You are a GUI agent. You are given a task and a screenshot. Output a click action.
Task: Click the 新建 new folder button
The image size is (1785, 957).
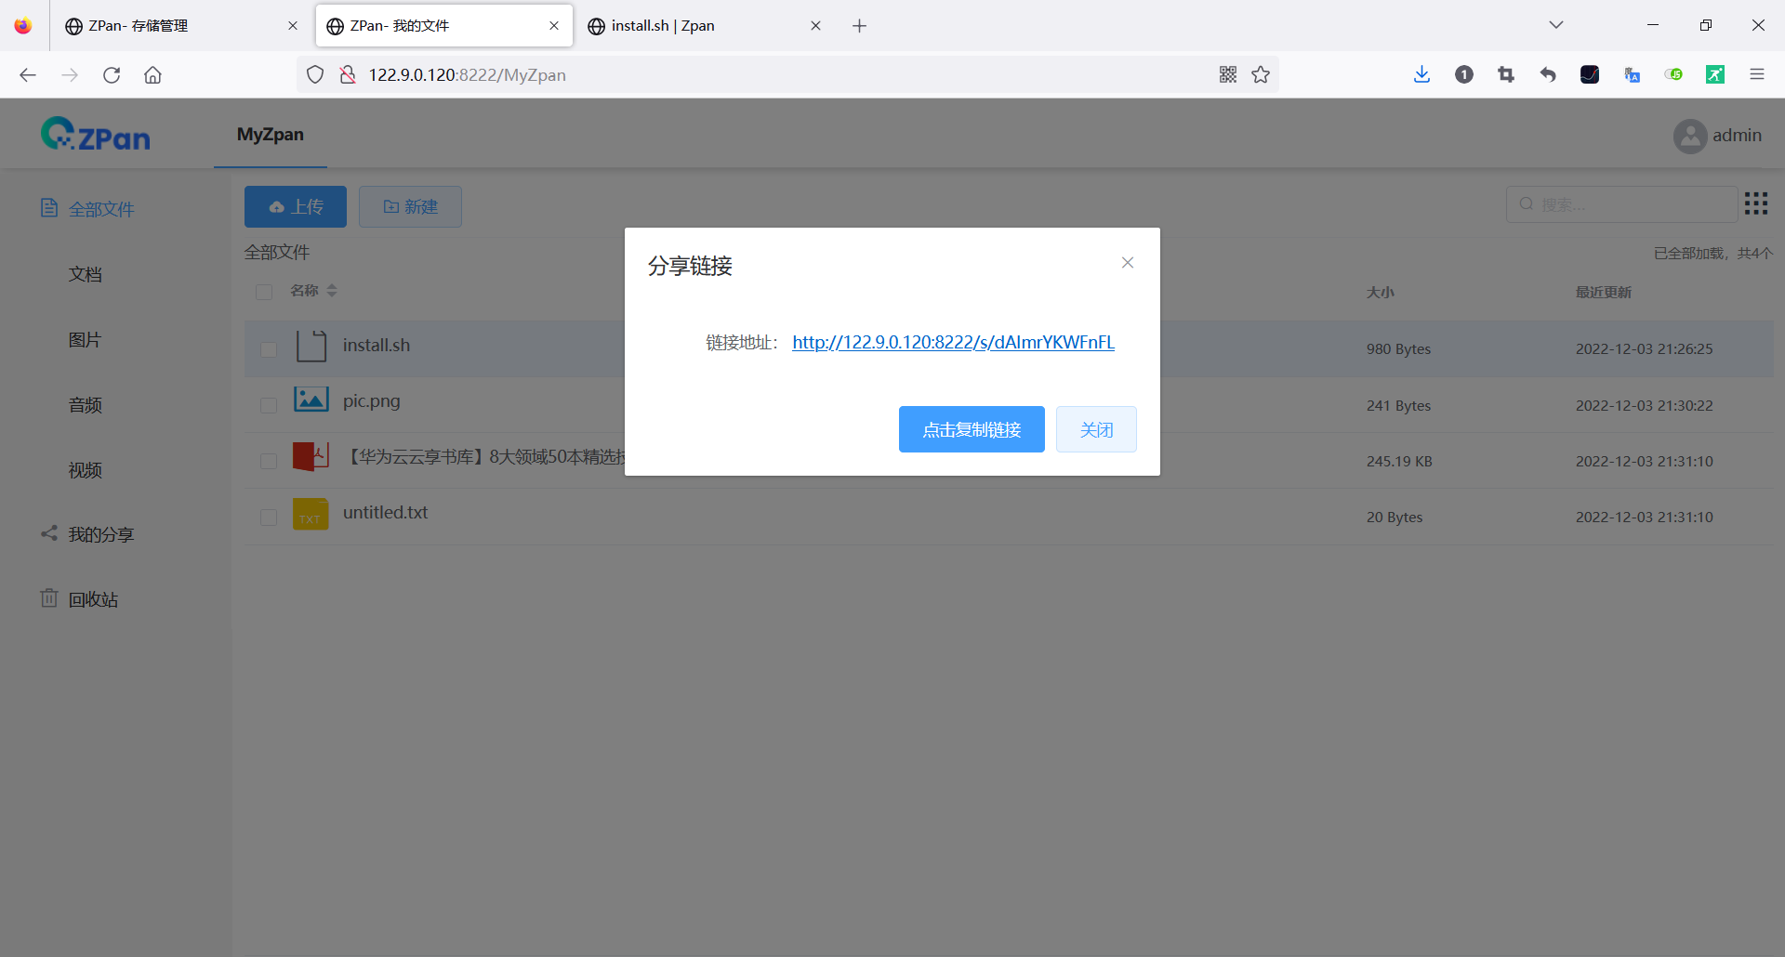(x=410, y=206)
